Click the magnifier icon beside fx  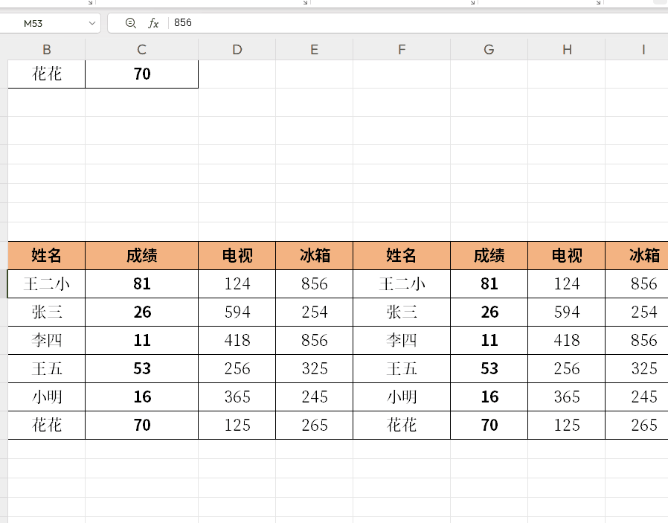point(130,23)
